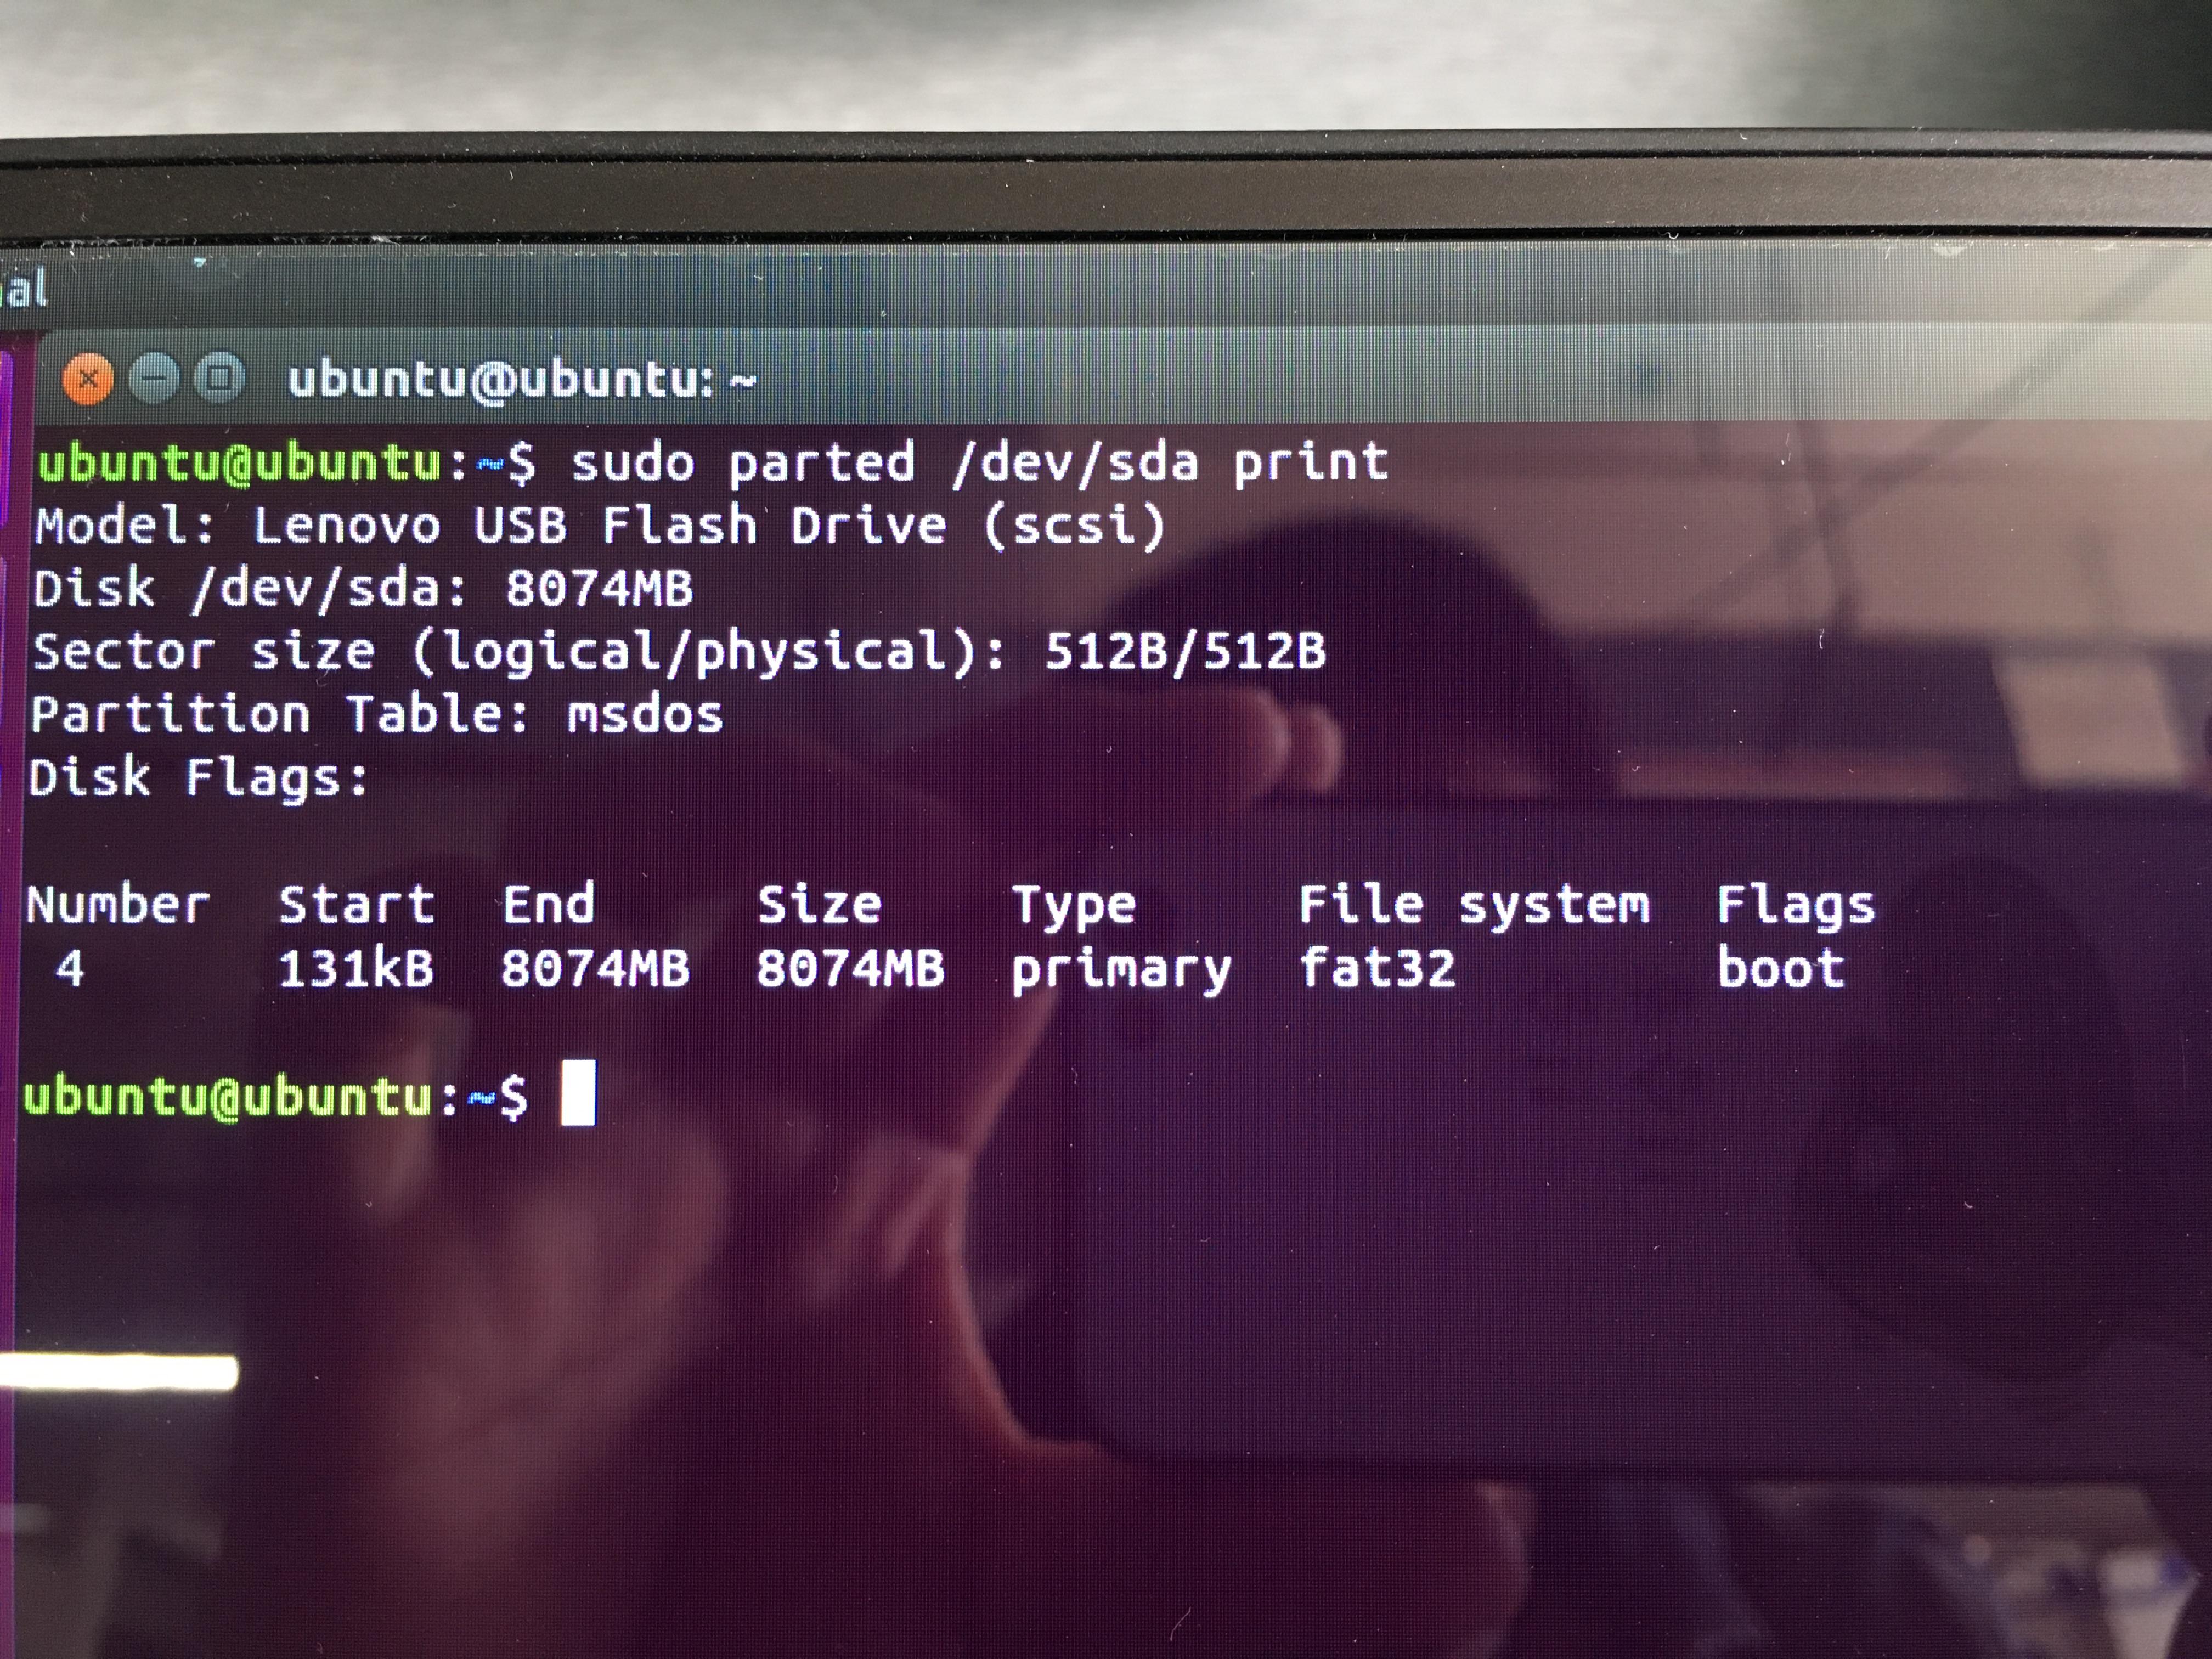Click the fat32 file system entry
The width and height of the screenshot is (2212, 1659).
tap(1377, 969)
